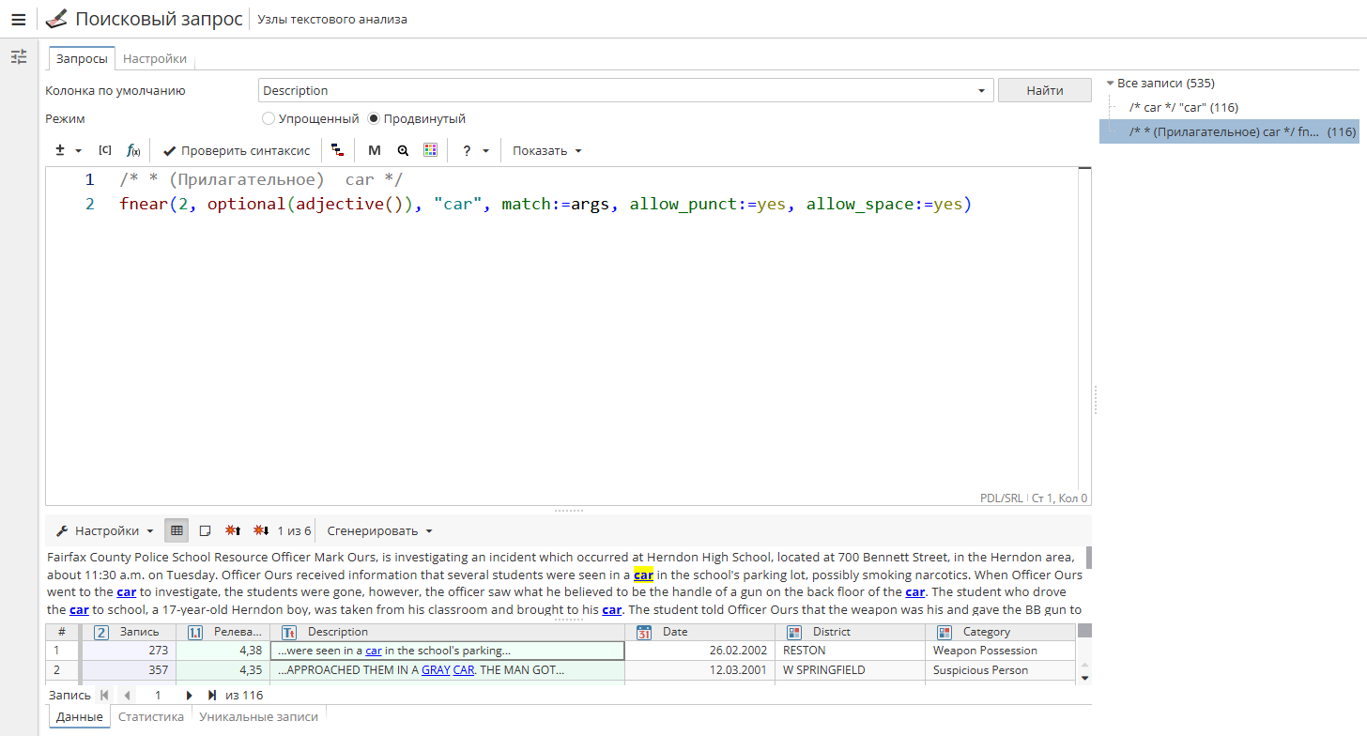Click Проверить синтаксис button
The width and height of the screenshot is (1367, 736).
(236, 150)
